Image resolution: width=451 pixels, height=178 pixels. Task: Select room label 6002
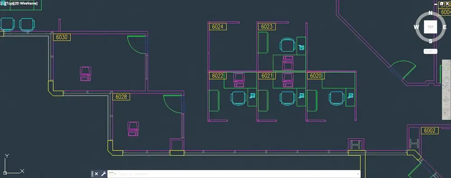(x=430, y=131)
